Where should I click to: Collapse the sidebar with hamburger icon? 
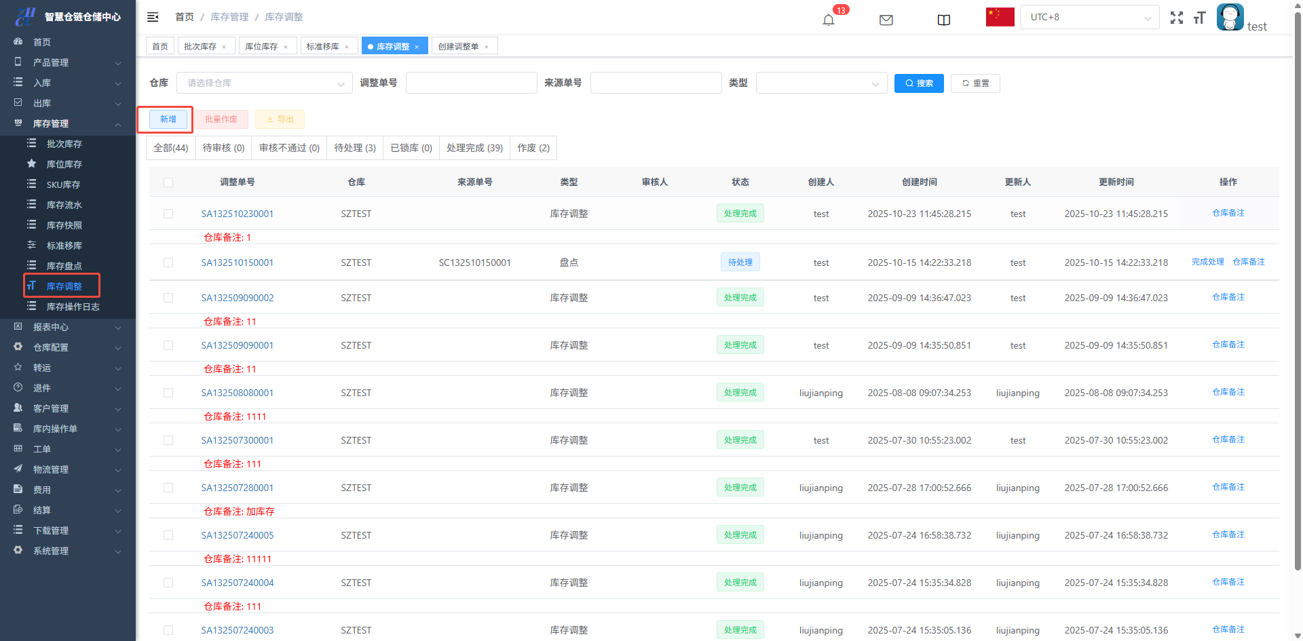153,17
